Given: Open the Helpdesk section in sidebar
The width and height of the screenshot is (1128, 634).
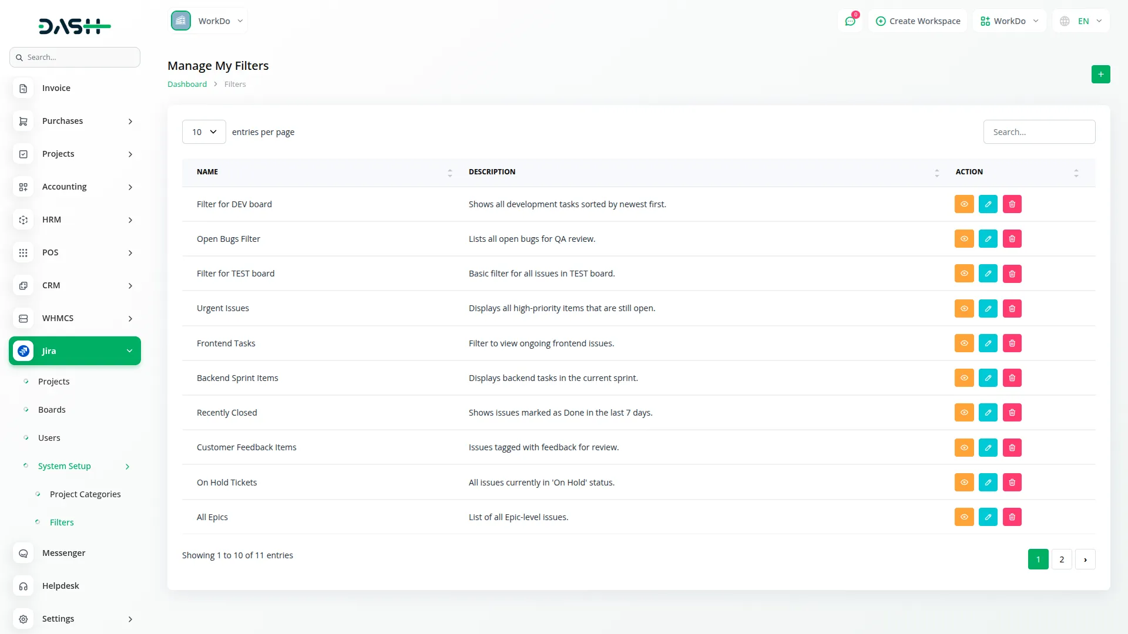Looking at the screenshot, I should (61, 585).
